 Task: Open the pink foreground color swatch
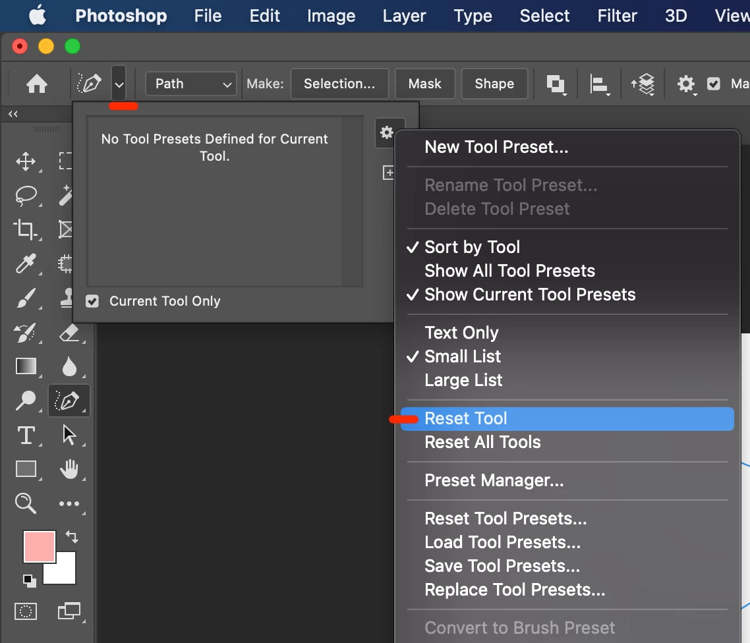(x=40, y=546)
